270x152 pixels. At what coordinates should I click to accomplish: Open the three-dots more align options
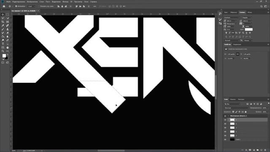click(94, 6)
